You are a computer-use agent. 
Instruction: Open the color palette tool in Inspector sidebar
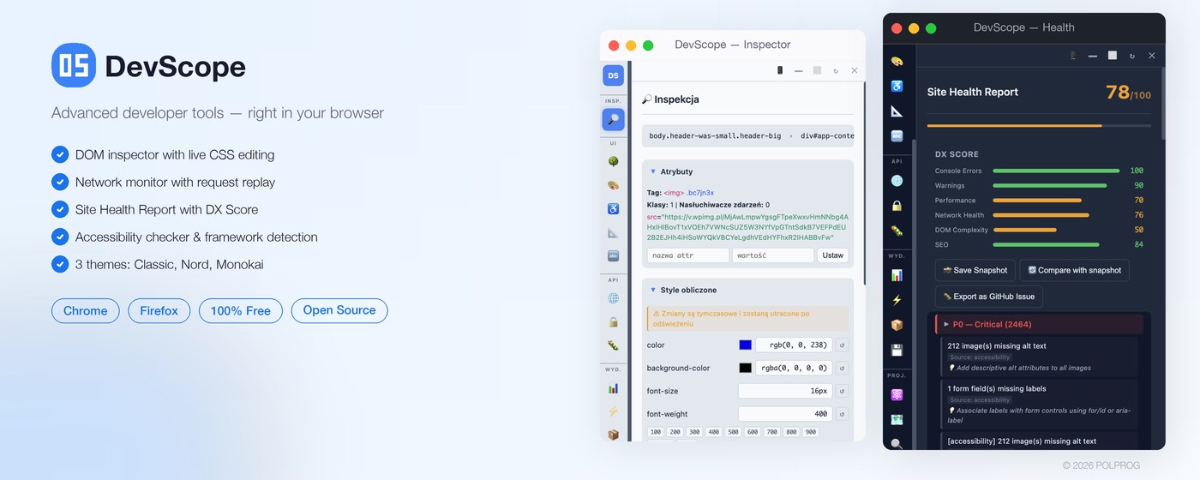[613, 185]
